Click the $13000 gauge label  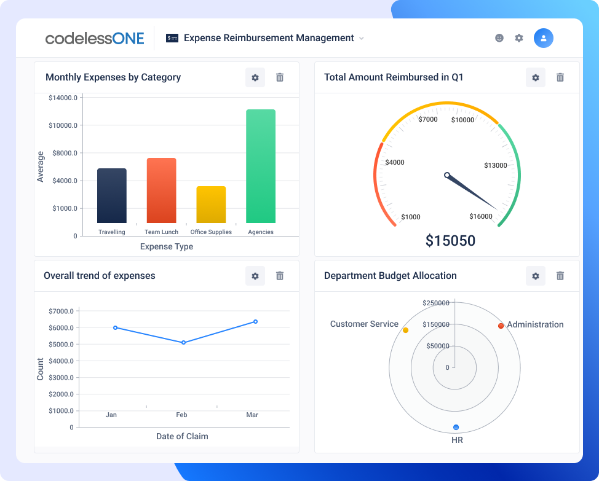[x=496, y=165]
